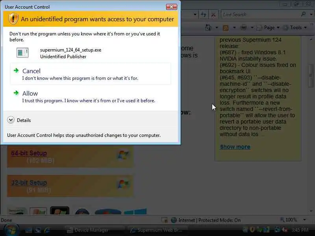Click the yellow security shield tray icon
The image size is (315, 236).
tap(252, 230)
